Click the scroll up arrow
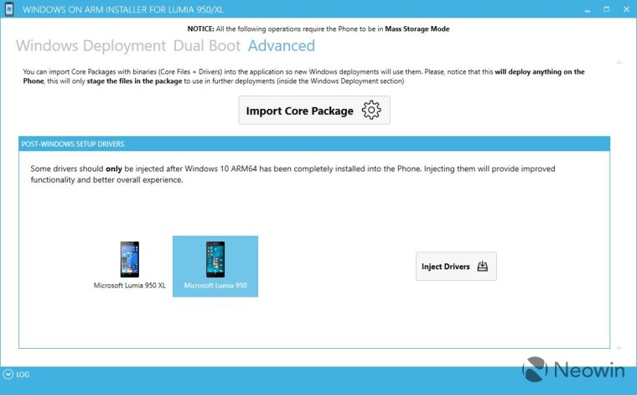Image resolution: width=637 pixels, height=395 pixels. (619, 62)
